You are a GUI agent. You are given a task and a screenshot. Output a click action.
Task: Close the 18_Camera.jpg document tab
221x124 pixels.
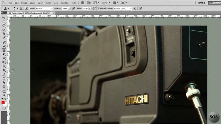[x=54, y=13]
